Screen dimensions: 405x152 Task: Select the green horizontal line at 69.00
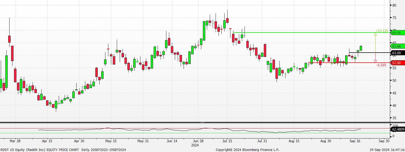coord(305,33)
